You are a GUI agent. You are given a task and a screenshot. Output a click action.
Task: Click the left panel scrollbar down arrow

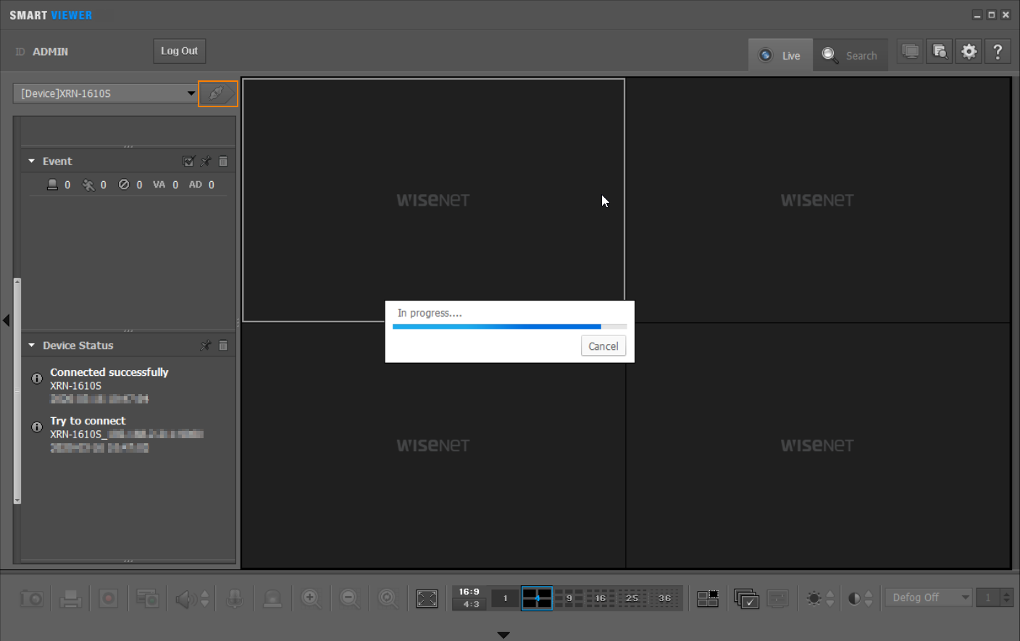click(17, 500)
